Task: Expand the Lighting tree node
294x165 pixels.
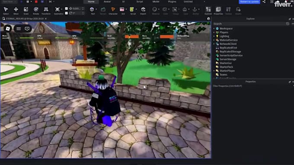Action: coord(214,36)
